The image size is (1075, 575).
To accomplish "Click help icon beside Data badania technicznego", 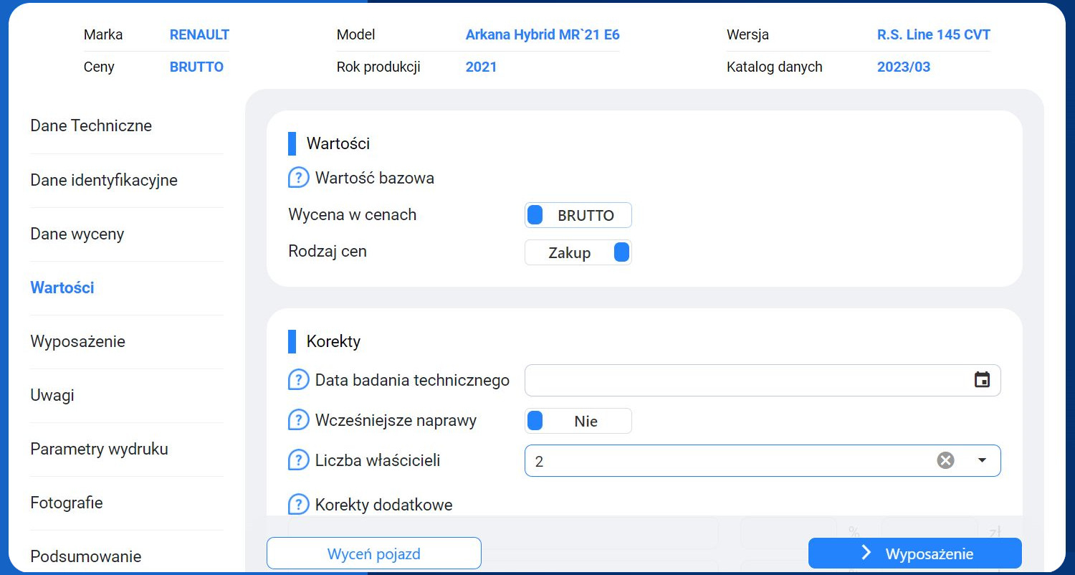I will [298, 380].
